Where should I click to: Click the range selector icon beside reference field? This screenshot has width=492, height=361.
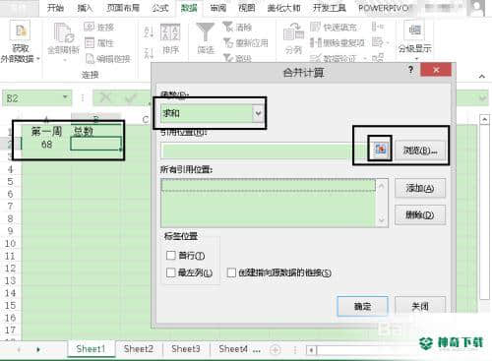tap(380, 150)
